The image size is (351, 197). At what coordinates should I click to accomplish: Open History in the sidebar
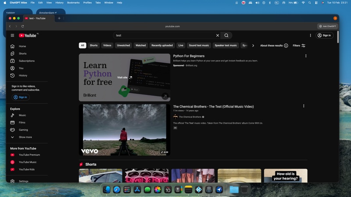pos(23,75)
